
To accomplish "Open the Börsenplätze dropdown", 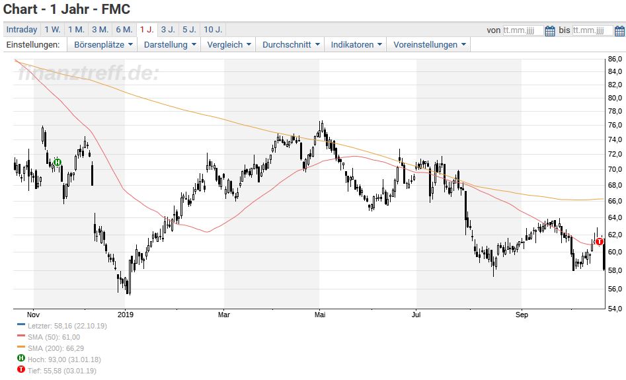I will point(103,45).
